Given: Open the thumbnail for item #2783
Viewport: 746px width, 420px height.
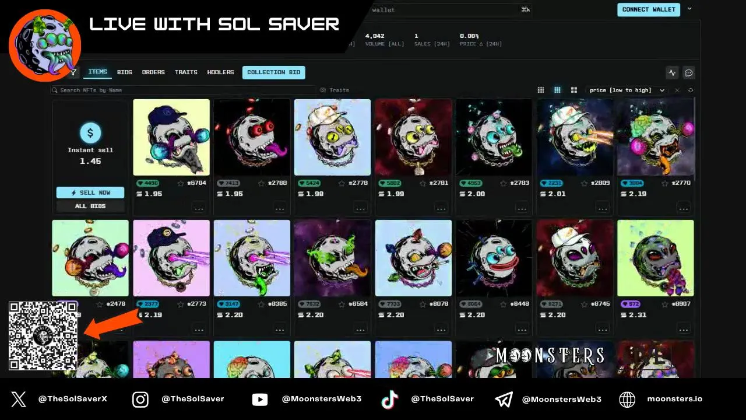Looking at the screenshot, I should (494, 137).
